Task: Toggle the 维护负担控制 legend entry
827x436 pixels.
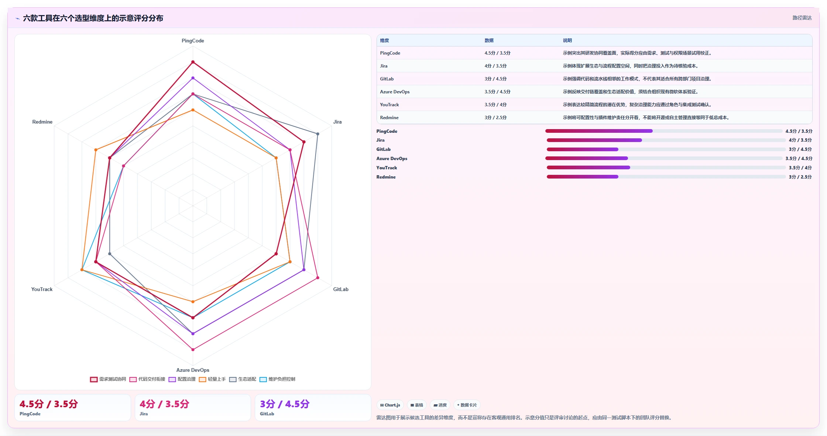Action: tap(277, 379)
